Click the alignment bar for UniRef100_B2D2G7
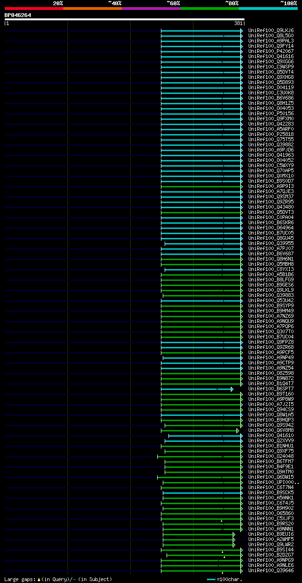Screen dimensions: 302x583 pyautogui.click(x=204, y=555)
